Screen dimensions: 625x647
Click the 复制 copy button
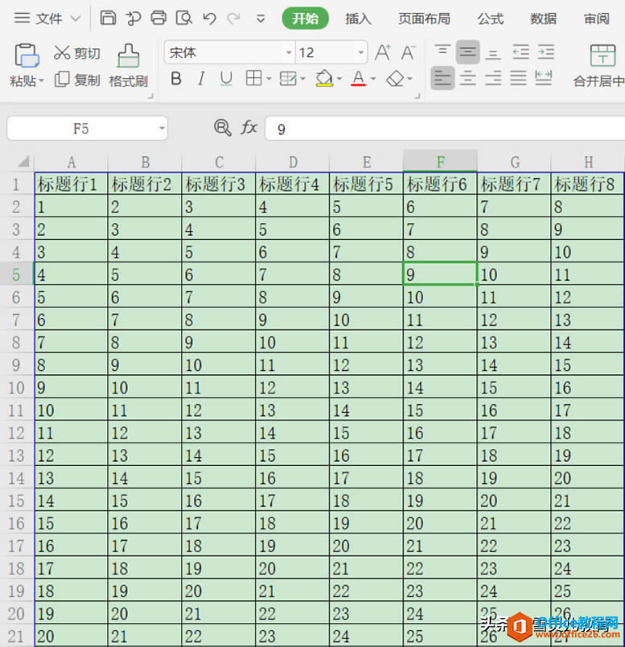77,79
